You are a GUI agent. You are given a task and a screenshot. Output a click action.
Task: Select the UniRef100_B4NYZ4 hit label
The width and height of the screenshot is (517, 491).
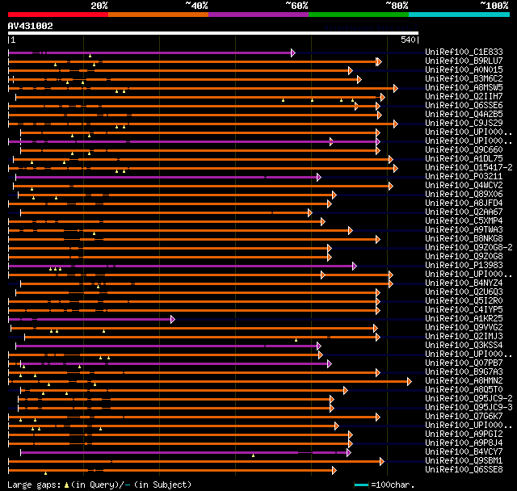click(464, 283)
